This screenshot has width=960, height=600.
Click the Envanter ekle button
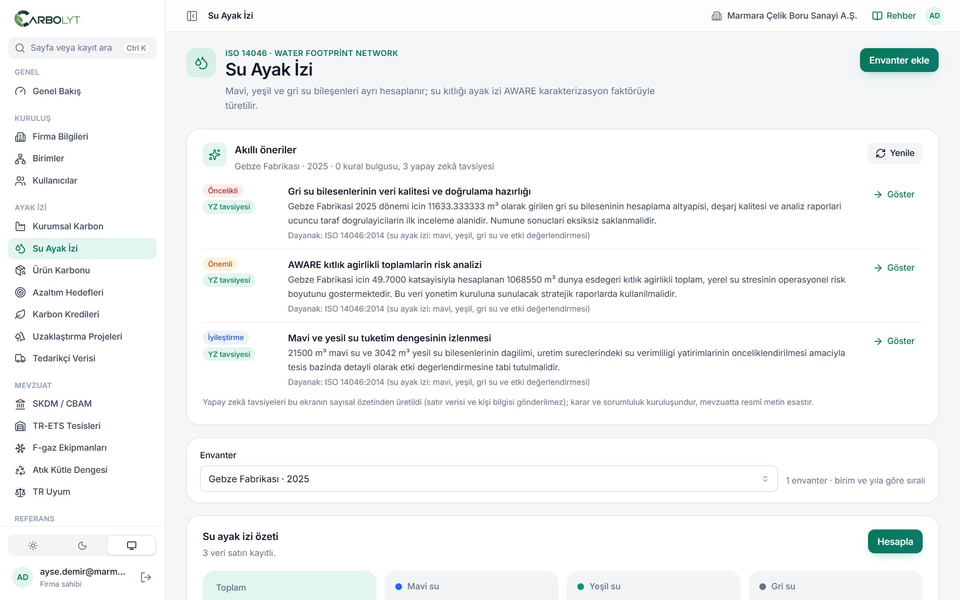pos(899,60)
